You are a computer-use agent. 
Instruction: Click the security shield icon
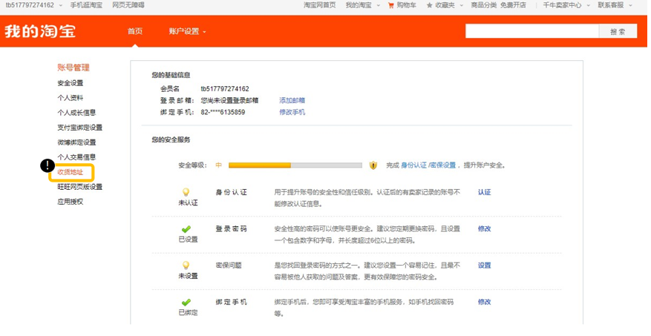coord(373,165)
